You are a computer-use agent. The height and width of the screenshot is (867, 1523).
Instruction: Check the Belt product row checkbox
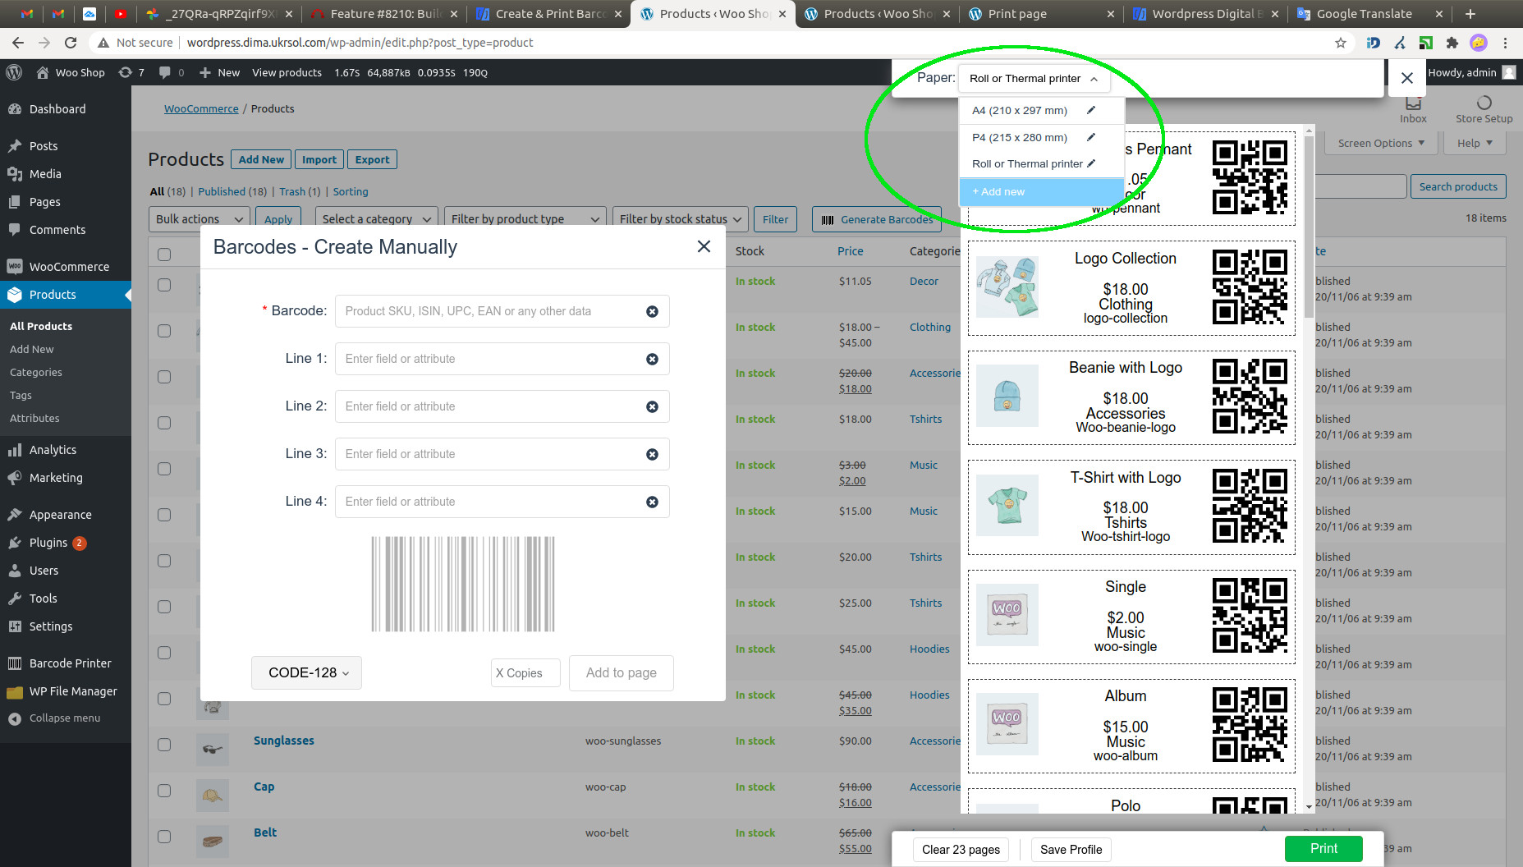[x=164, y=837]
